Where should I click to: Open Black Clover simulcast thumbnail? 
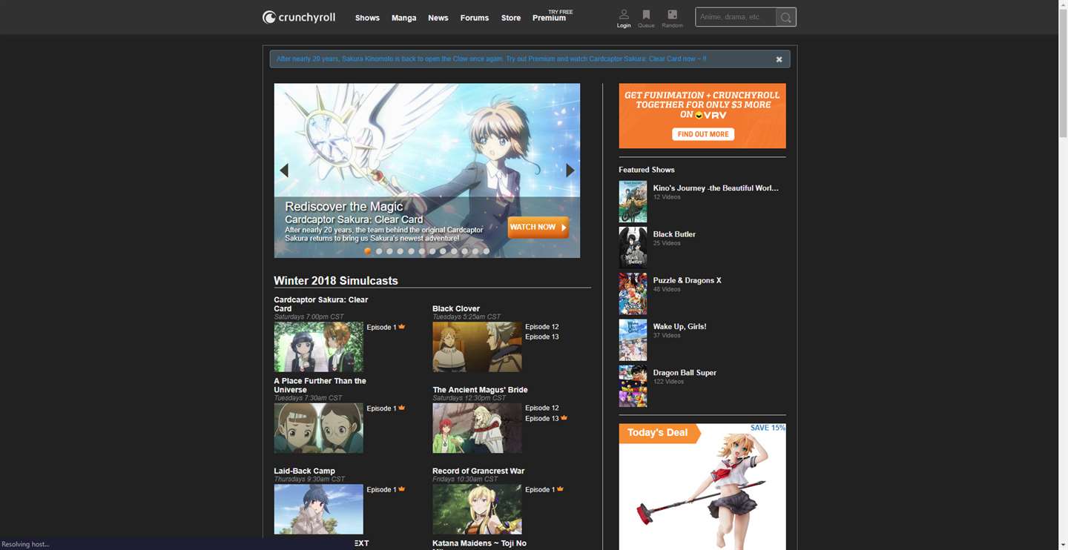pyautogui.click(x=477, y=347)
